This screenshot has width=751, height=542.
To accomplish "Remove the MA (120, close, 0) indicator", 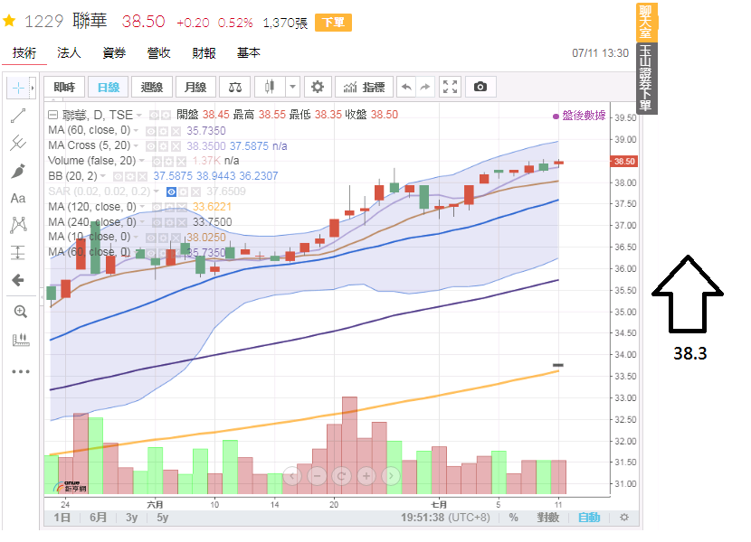I will tap(182, 207).
